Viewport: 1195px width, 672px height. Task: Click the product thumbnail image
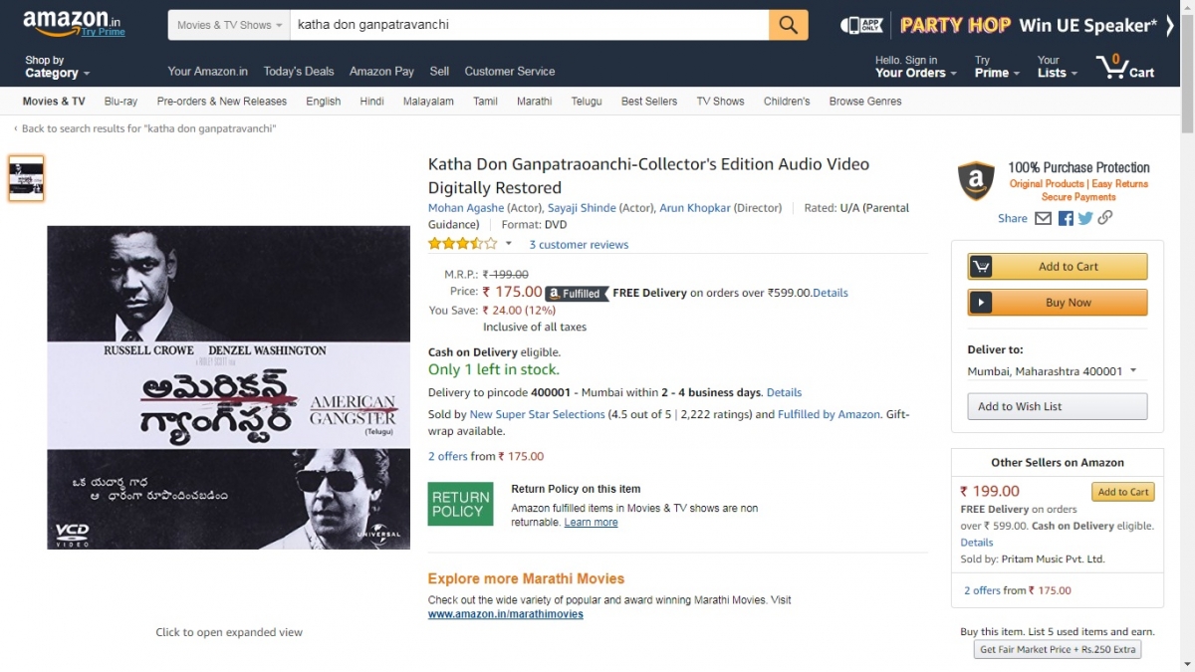pyautogui.click(x=27, y=178)
